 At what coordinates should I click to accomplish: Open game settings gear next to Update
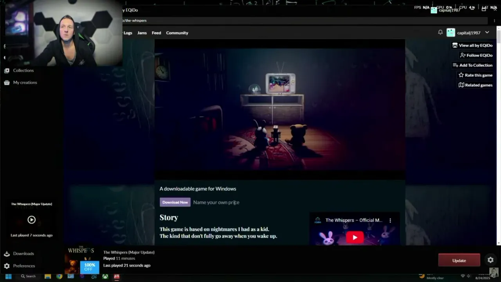pos(490,260)
